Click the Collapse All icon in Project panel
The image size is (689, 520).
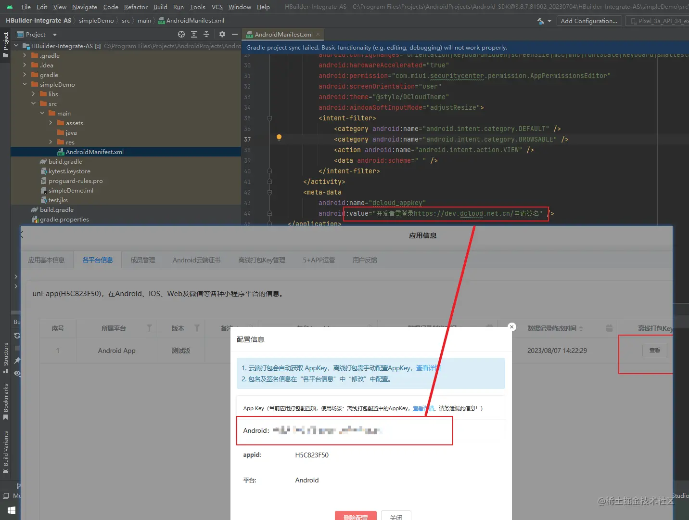tap(206, 34)
